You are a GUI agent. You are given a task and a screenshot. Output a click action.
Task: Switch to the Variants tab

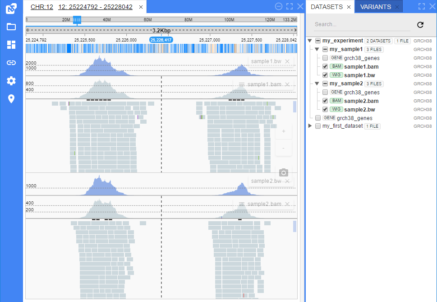(375, 7)
